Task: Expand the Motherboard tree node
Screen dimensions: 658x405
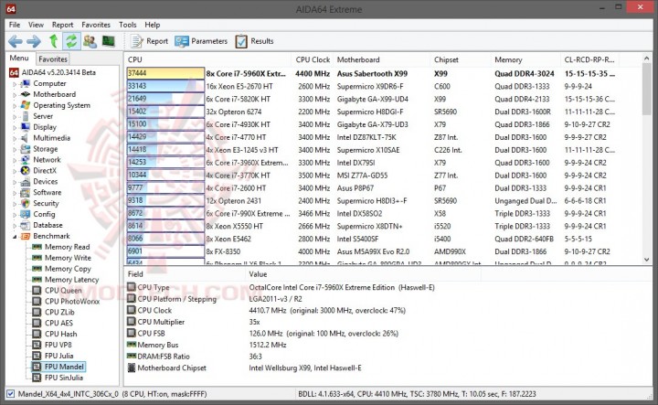Action: pyautogui.click(x=15, y=95)
